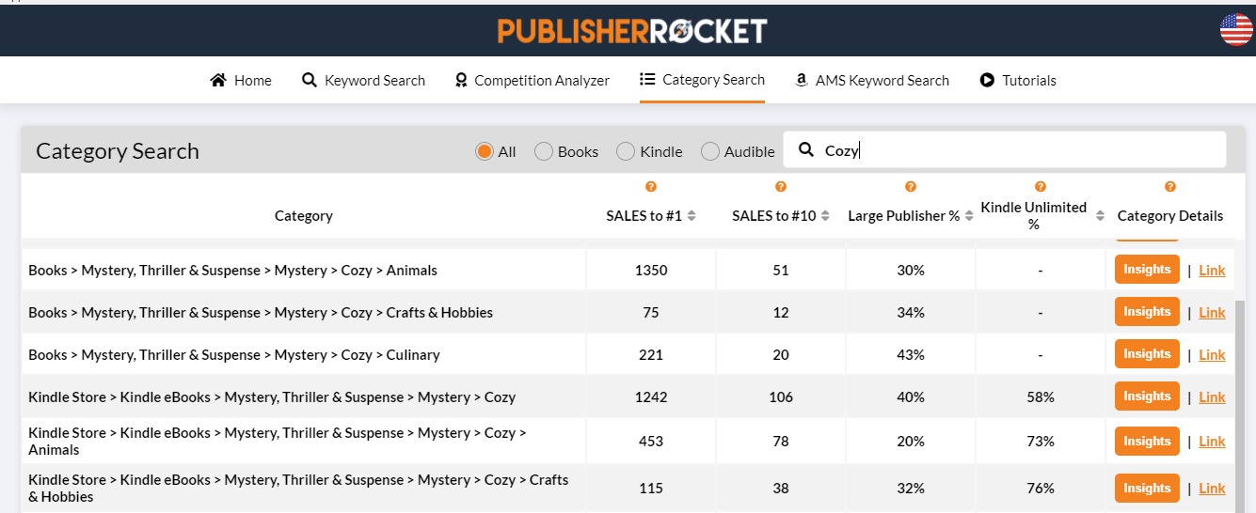This screenshot has height=513, width=1256.
Task: Click the 73% Kindle Unlimited value
Action: 1041,442
